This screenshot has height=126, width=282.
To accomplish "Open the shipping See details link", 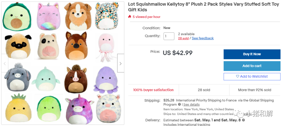I will click(191, 105).
